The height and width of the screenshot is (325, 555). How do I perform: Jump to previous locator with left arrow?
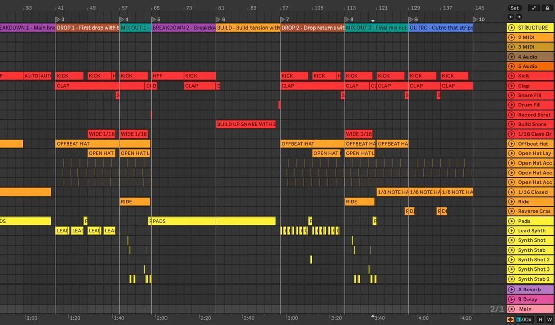tap(511, 17)
